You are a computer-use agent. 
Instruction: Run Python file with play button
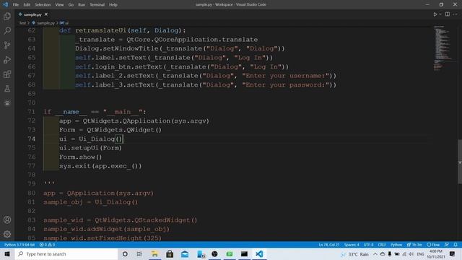(435, 14)
